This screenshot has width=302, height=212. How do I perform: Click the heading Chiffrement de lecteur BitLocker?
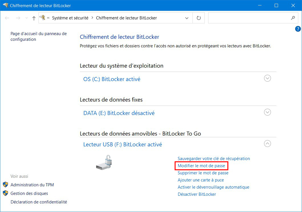click(119, 37)
